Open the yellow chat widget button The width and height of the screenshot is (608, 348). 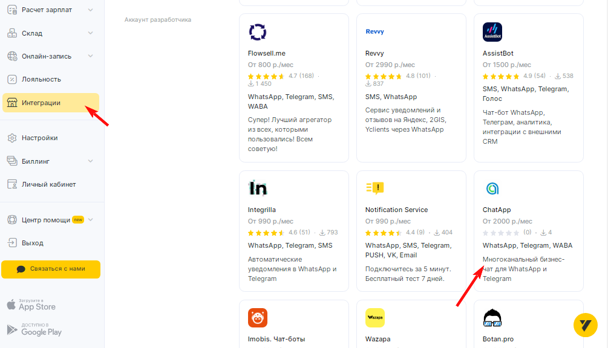point(585,324)
